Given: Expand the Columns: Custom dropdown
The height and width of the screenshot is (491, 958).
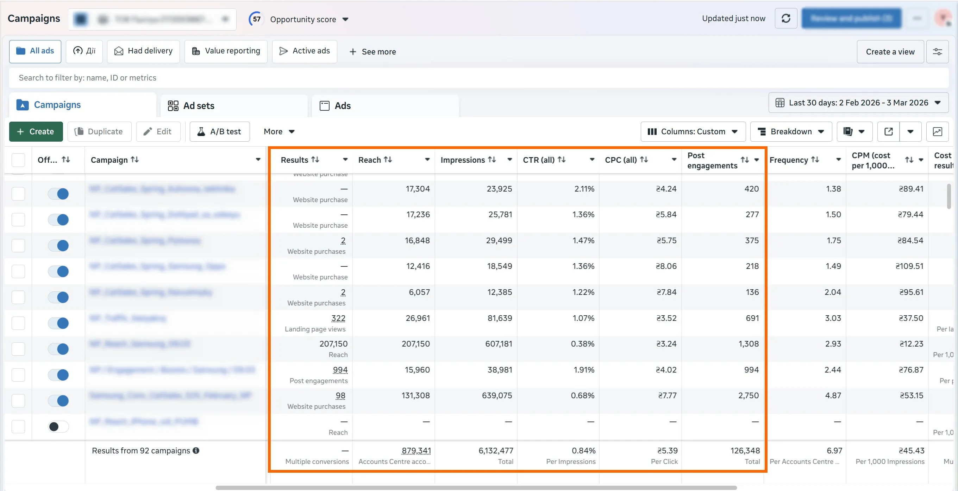Looking at the screenshot, I should click(x=693, y=132).
